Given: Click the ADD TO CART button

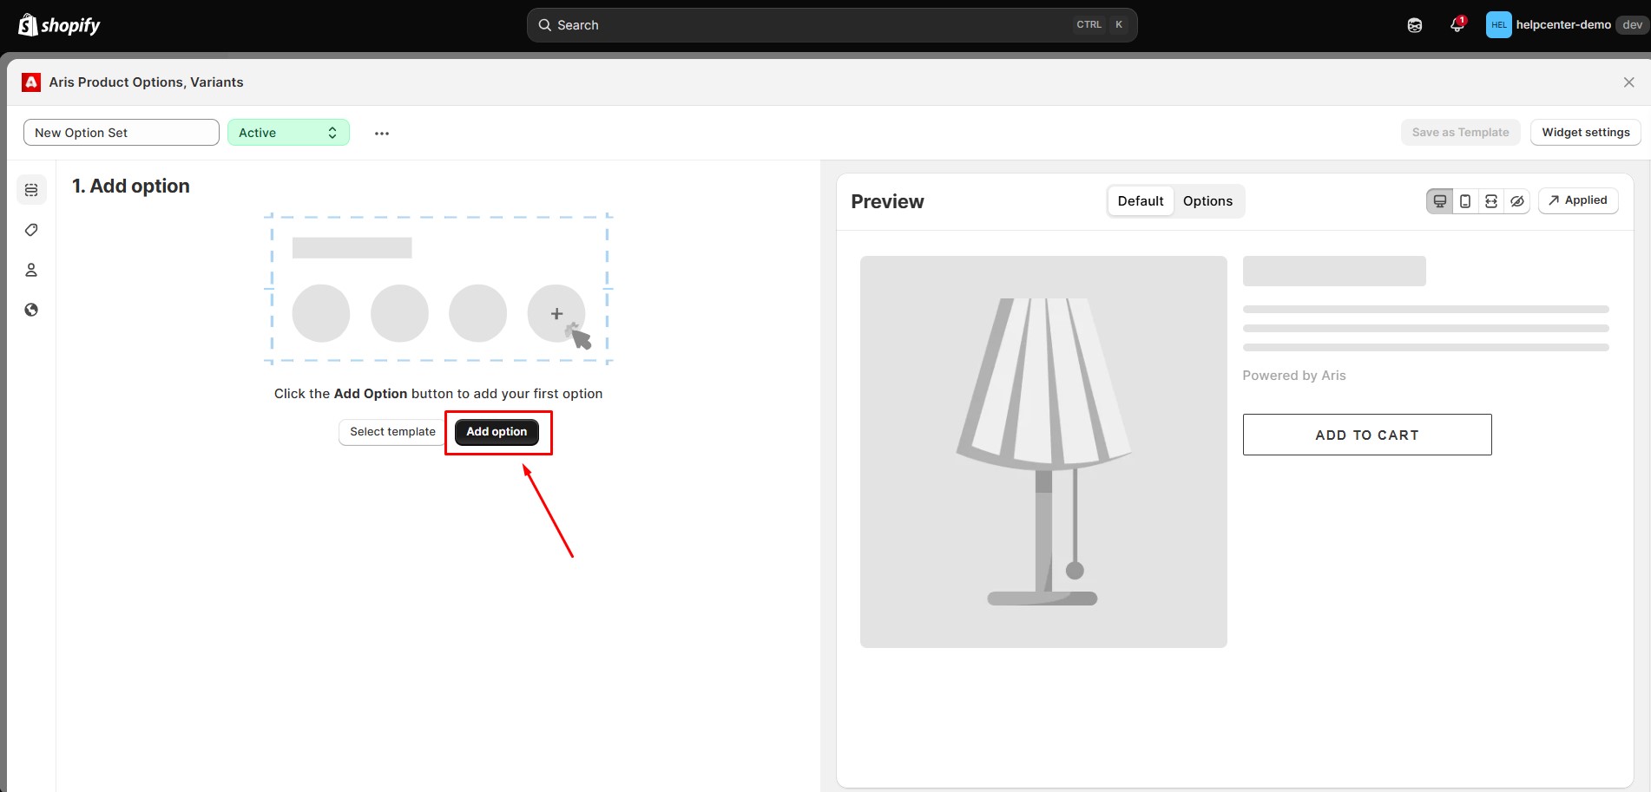Looking at the screenshot, I should click(x=1367, y=435).
